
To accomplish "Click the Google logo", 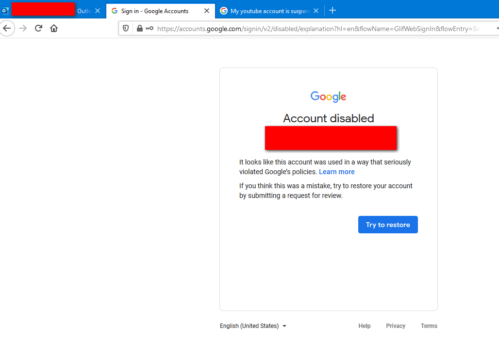I will tap(329, 97).
